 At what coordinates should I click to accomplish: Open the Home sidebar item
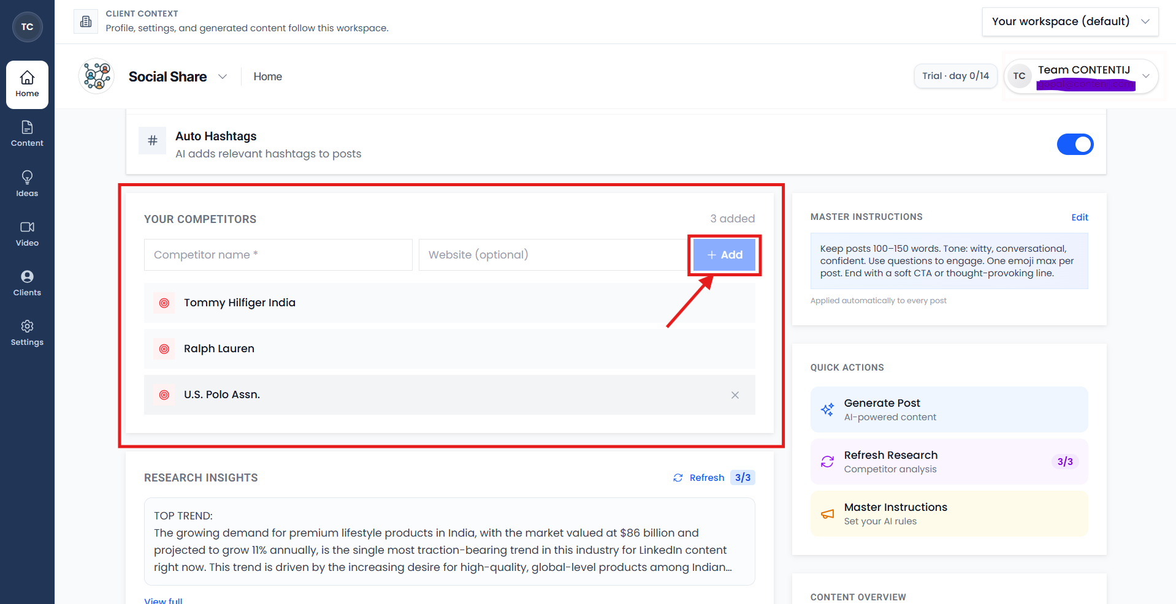coord(27,85)
